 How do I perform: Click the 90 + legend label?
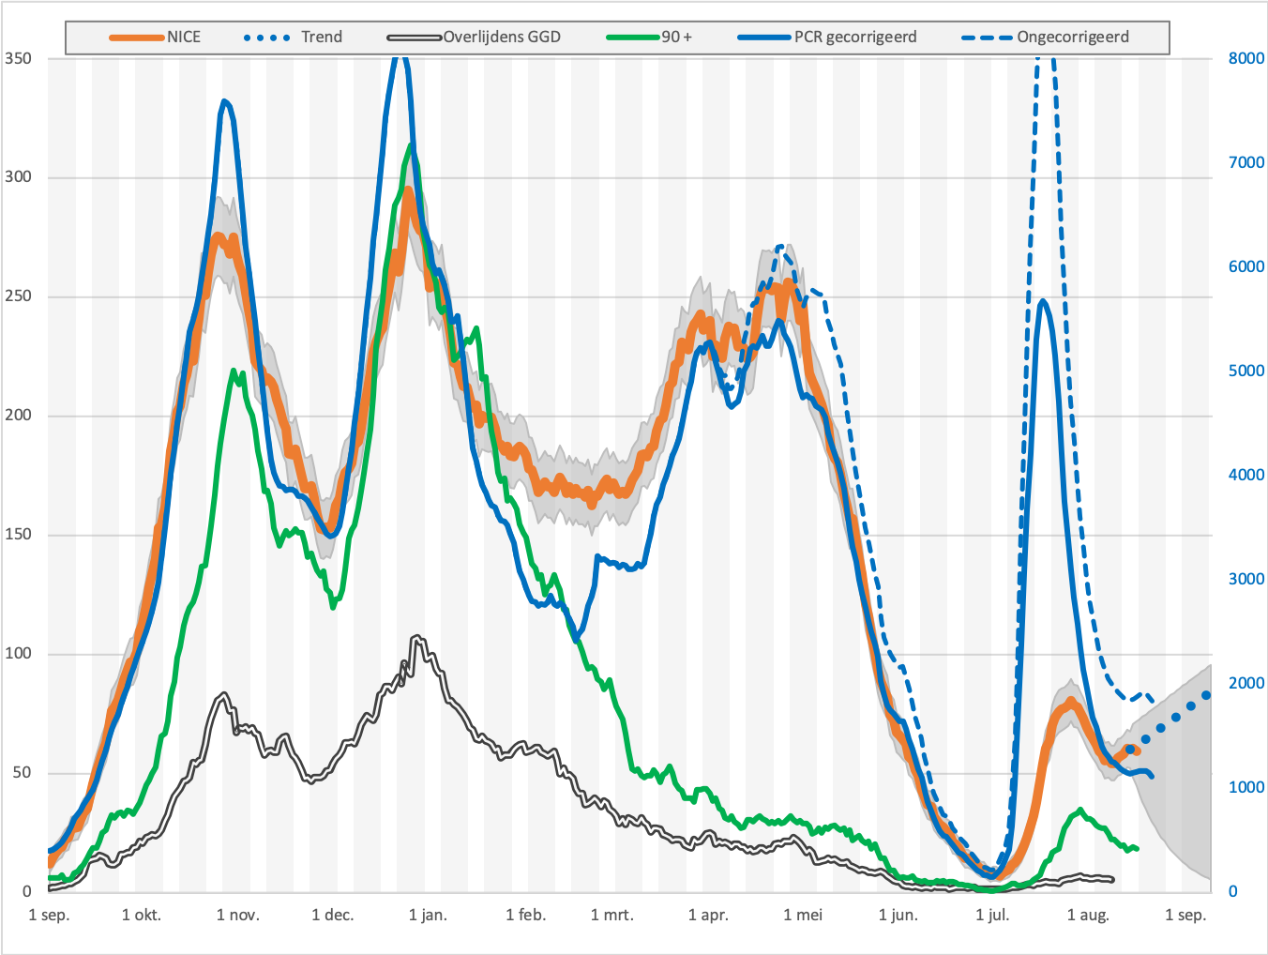[677, 38]
